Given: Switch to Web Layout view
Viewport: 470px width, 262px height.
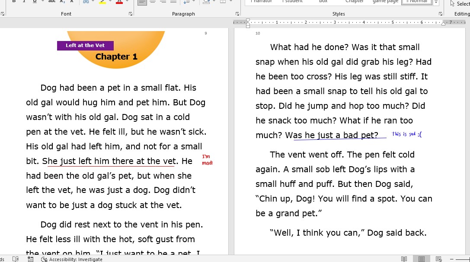Looking at the screenshot, I should point(439,259).
